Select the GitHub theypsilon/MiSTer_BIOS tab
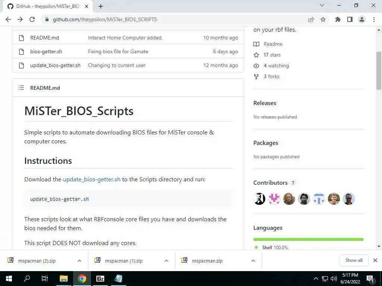382x286 pixels. click(x=48, y=6)
